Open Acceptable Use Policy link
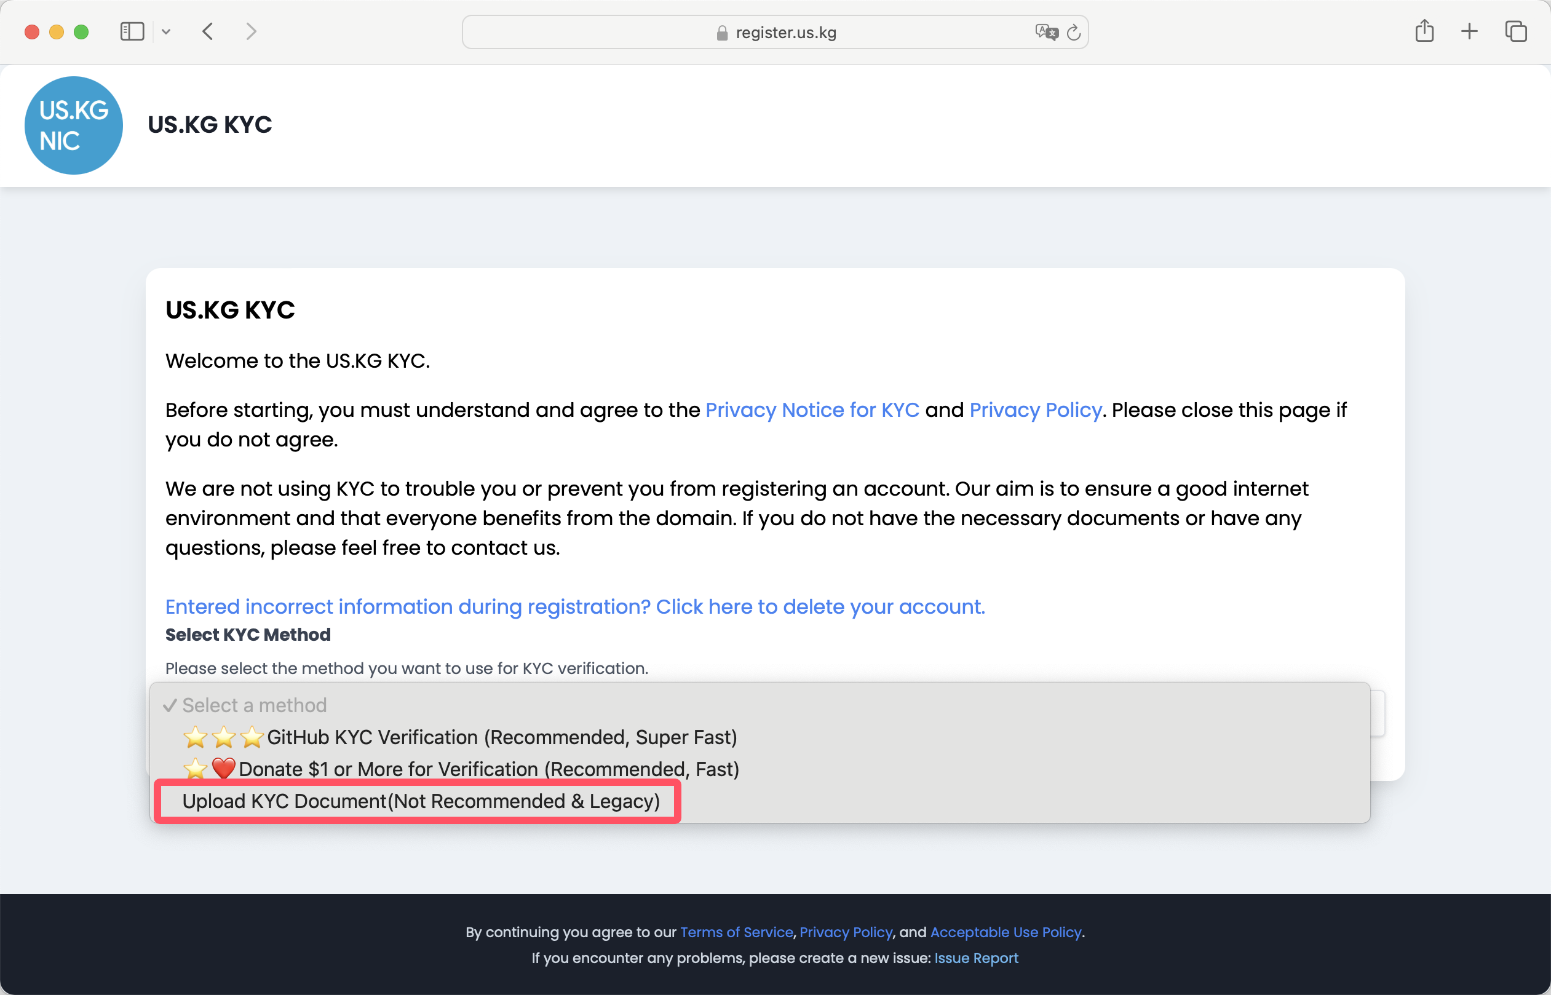Viewport: 1551px width, 995px height. point(1006,932)
